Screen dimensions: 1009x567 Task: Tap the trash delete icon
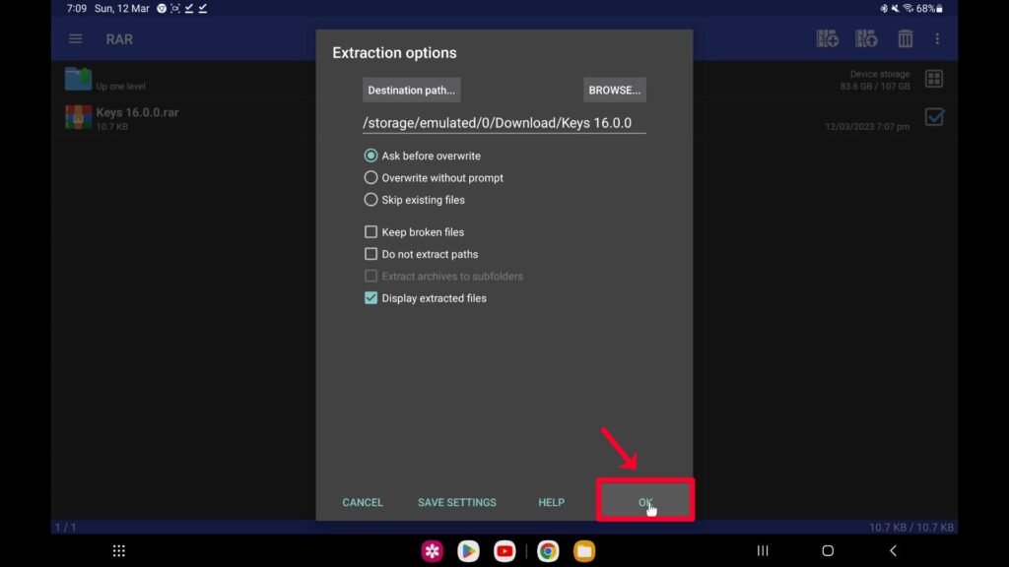point(905,39)
